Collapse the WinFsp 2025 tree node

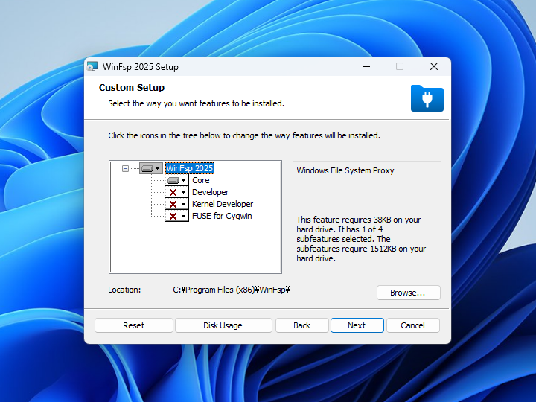[126, 168]
